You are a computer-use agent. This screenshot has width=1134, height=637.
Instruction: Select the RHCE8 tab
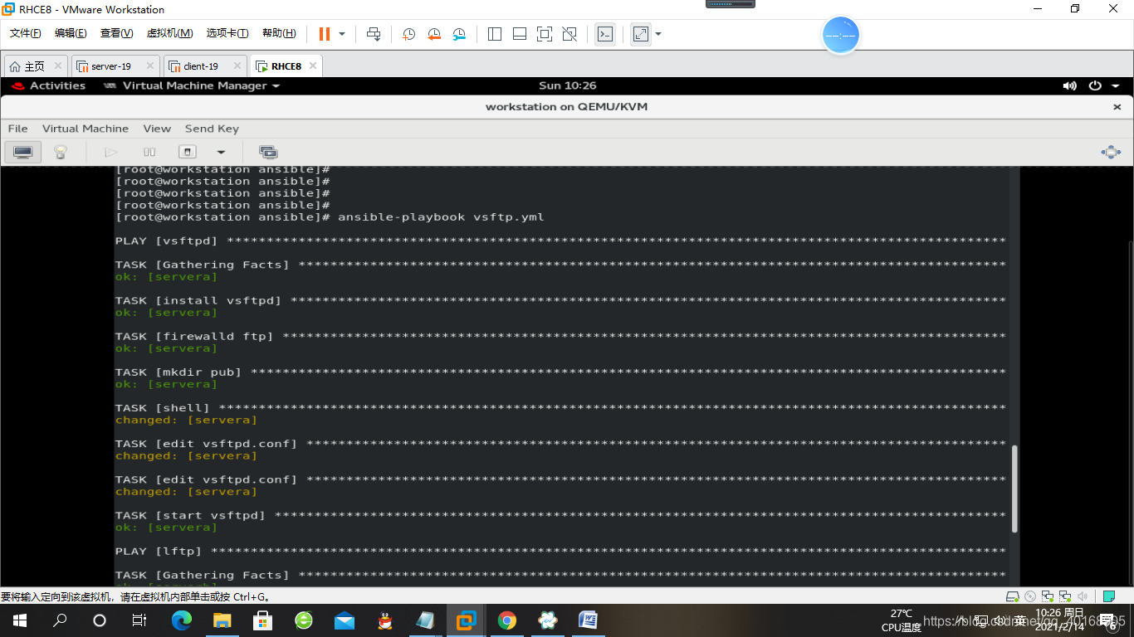(286, 66)
